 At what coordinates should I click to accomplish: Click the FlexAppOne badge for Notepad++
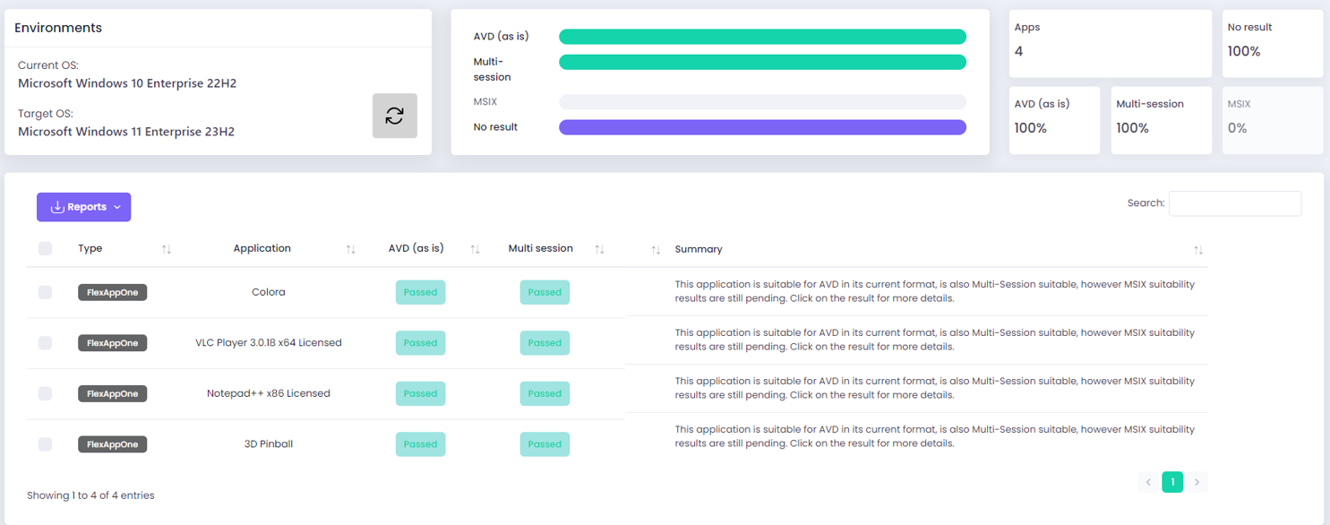tap(113, 393)
